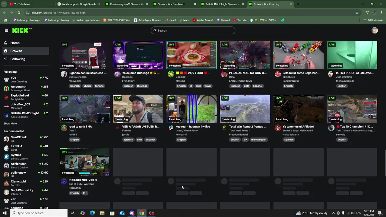This screenshot has width=386, height=217.
Task: Open Outlook from taskbar
Action: pyautogui.click(x=122, y=213)
